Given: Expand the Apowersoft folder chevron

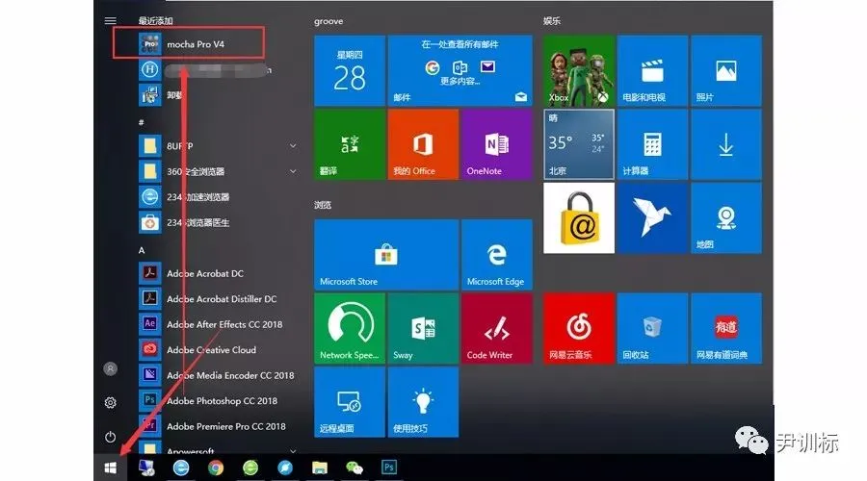Looking at the screenshot, I should [x=293, y=450].
